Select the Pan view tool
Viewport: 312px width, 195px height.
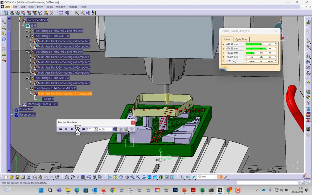tap(121, 177)
